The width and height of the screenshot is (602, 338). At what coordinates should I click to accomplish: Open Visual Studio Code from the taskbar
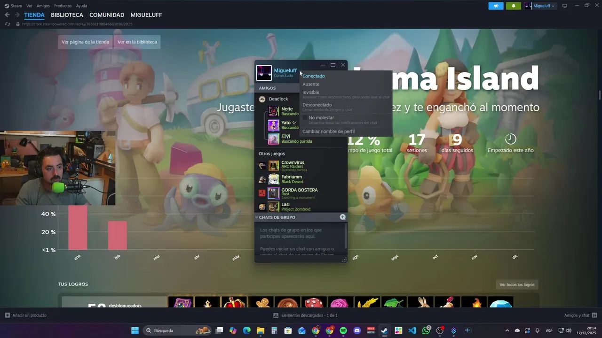pyautogui.click(x=412, y=330)
